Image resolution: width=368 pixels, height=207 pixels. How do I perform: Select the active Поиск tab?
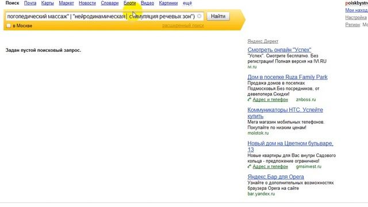pyautogui.click(x=13, y=3)
